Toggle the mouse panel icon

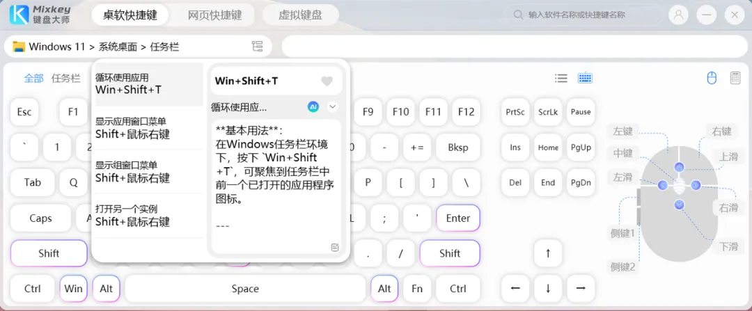pyautogui.click(x=712, y=78)
